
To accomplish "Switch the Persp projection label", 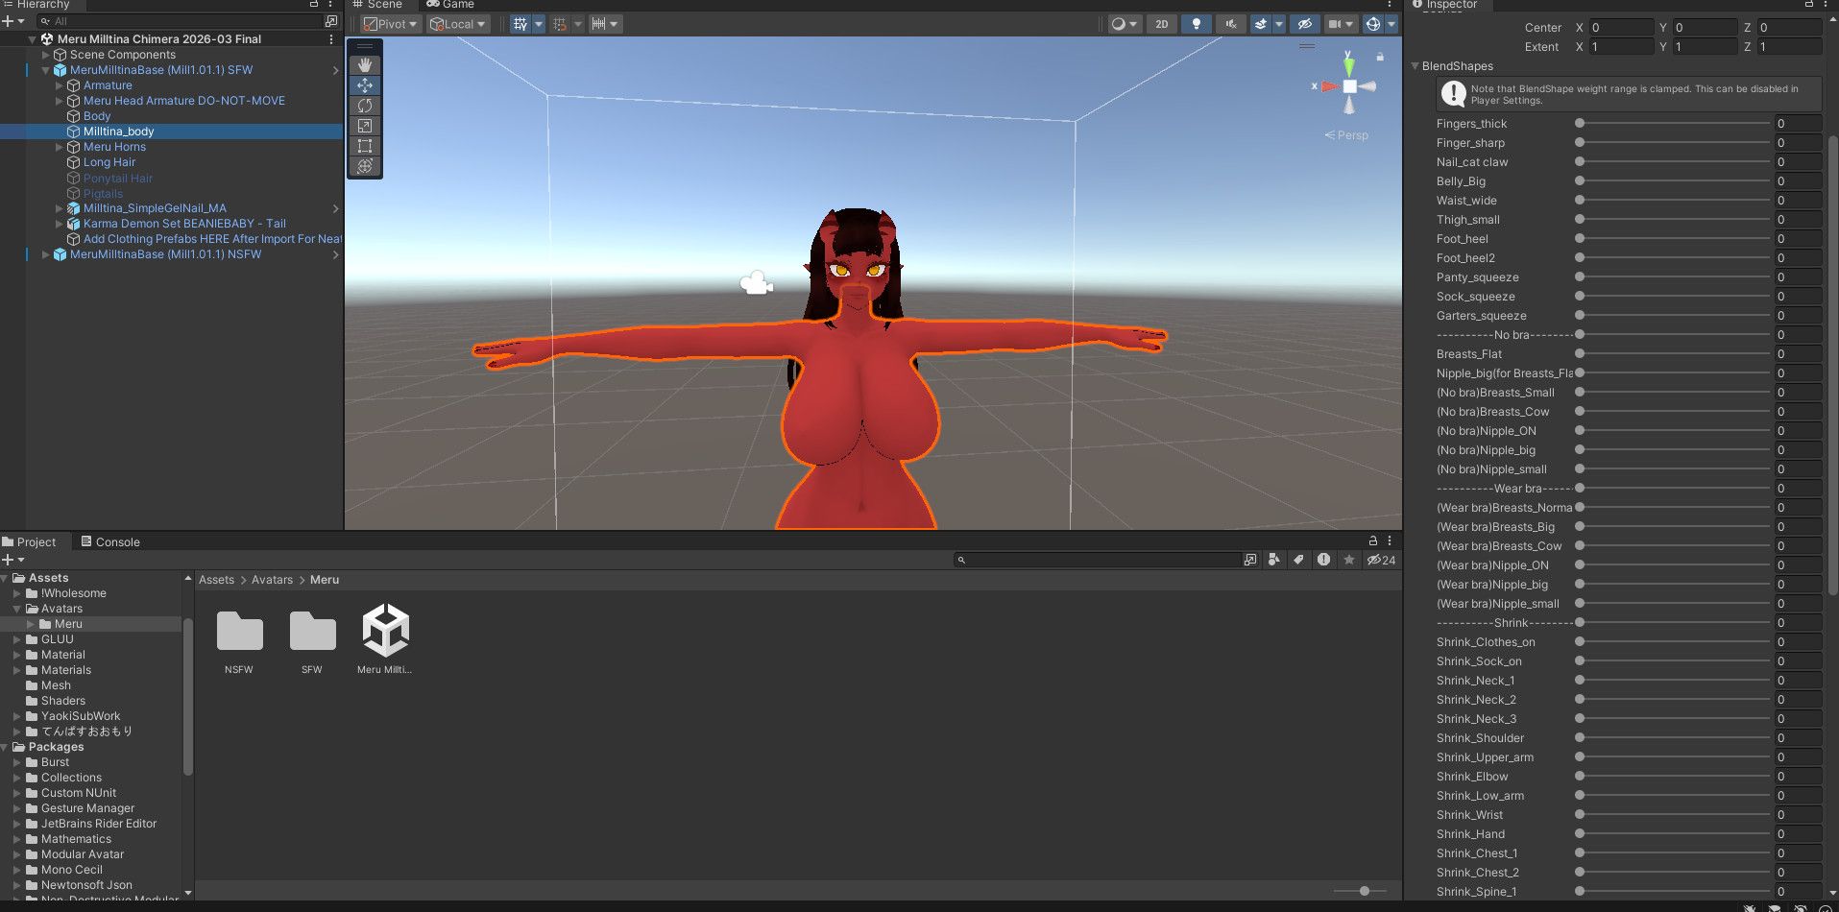I will [1346, 135].
